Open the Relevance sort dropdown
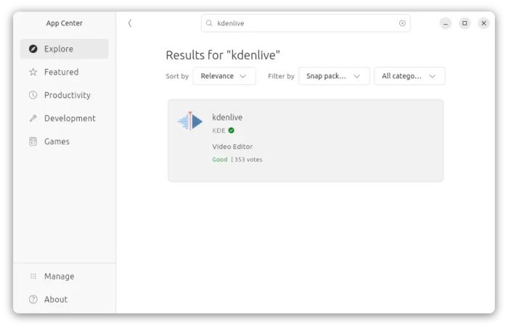This screenshot has height=328, width=508. tap(224, 76)
